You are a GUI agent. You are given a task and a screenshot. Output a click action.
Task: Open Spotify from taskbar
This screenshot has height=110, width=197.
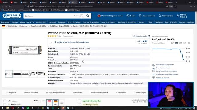(28, 108)
